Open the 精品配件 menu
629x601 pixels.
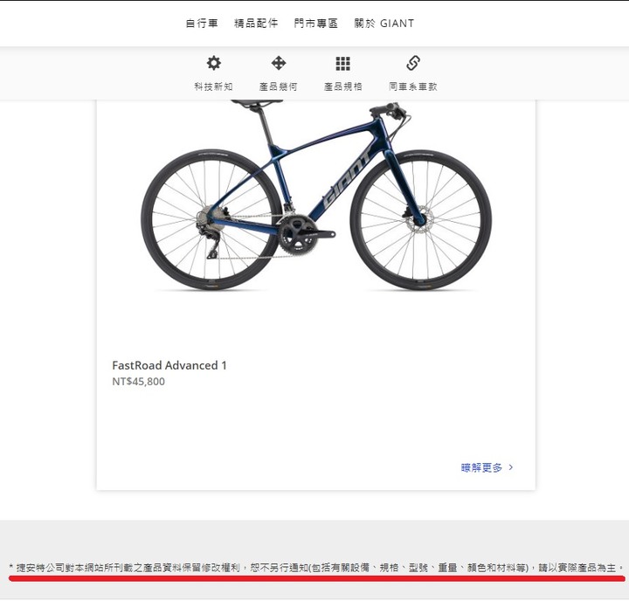[x=256, y=24]
